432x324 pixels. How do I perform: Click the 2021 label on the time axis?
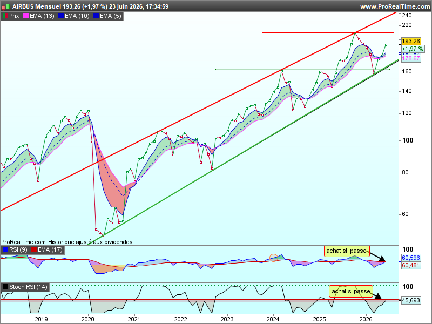point(134,319)
